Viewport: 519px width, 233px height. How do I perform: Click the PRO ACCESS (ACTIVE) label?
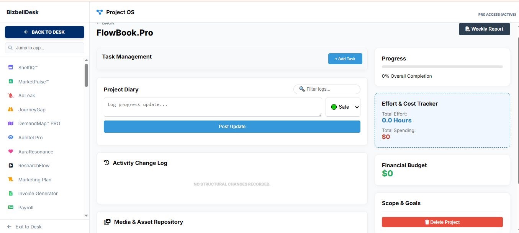pyautogui.click(x=496, y=14)
